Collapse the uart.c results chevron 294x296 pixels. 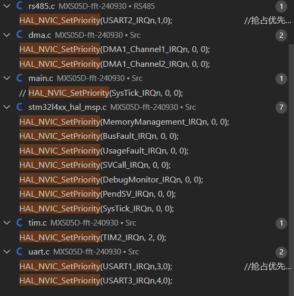pyautogui.click(x=7, y=252)
